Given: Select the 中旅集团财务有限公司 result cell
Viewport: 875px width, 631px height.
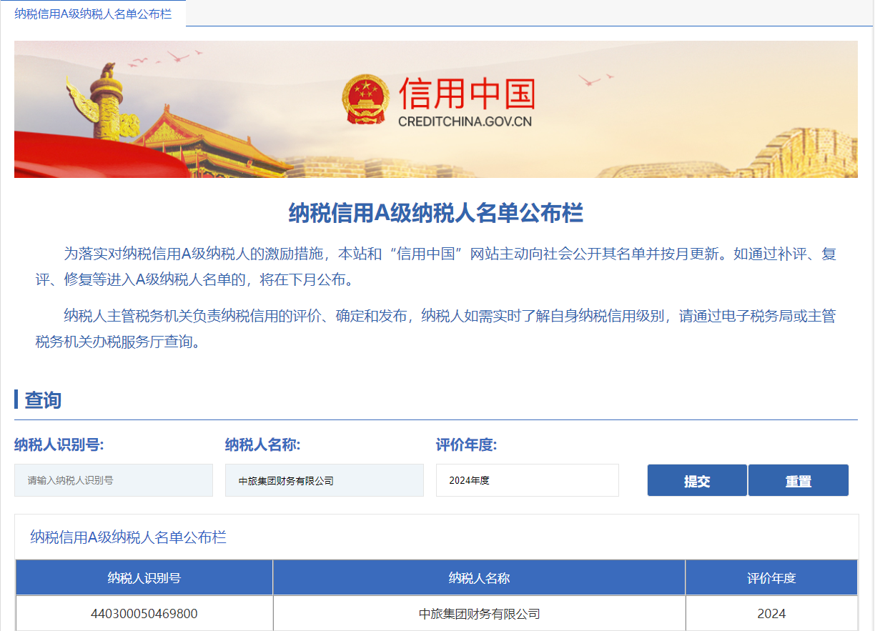Looking at the screenshot, I should (x=479, y=614).
